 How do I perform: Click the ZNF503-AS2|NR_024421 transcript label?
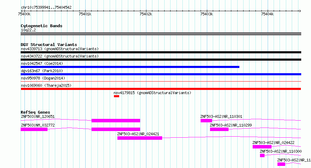(138, 134)
